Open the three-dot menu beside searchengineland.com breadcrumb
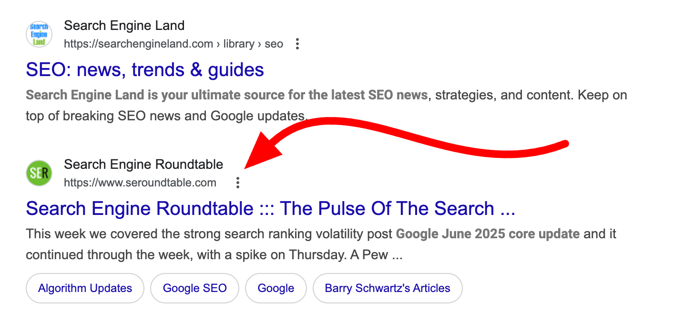The image size is (694, 331). pos(297,43)
